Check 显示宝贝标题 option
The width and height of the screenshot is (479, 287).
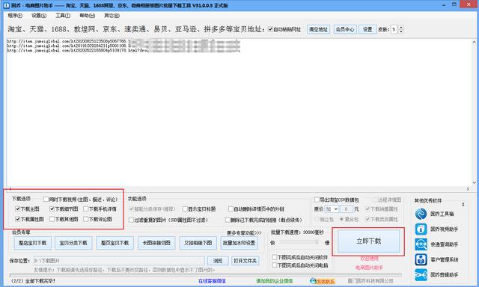click(x=185, y=209)
